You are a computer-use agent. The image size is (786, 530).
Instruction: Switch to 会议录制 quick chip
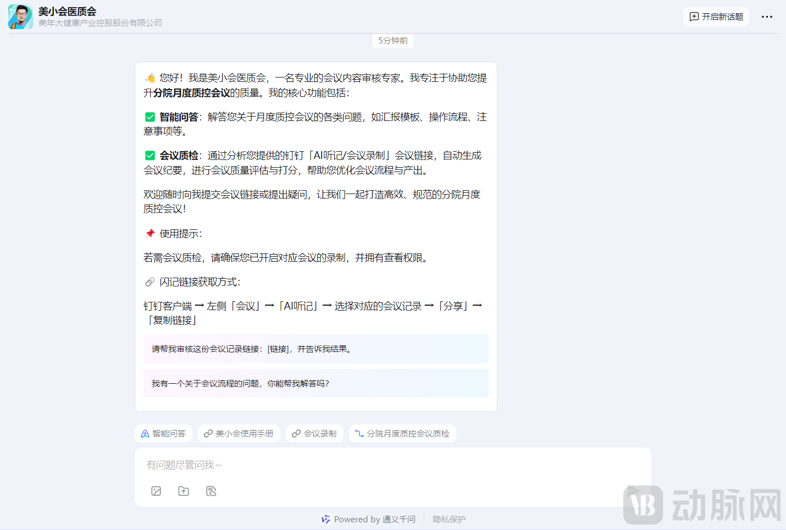pos(314,433)
